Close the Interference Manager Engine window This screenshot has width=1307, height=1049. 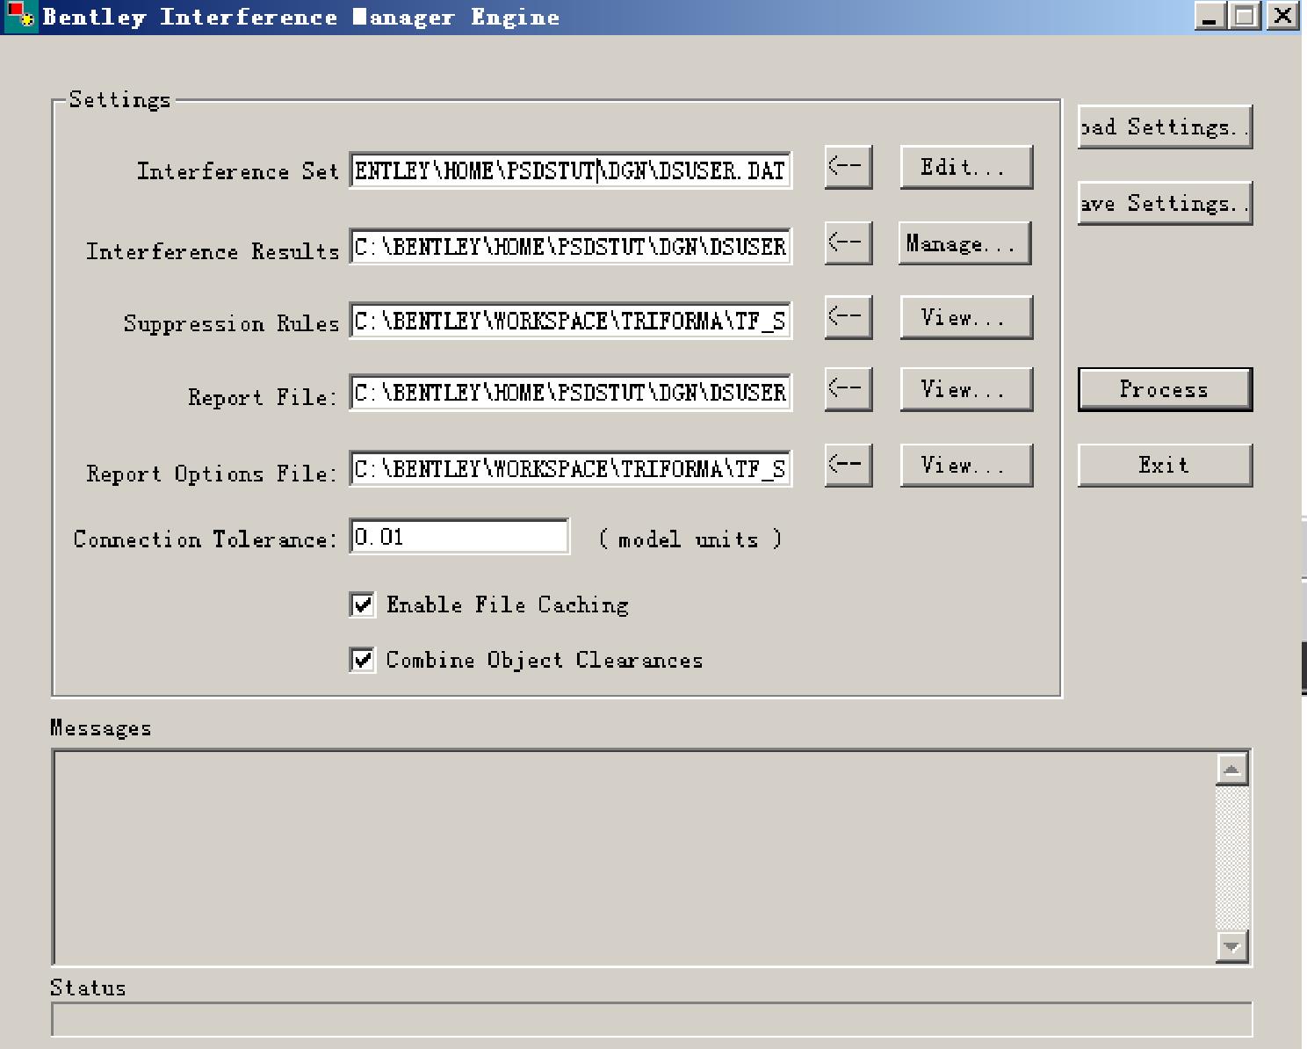[1283, 16]
